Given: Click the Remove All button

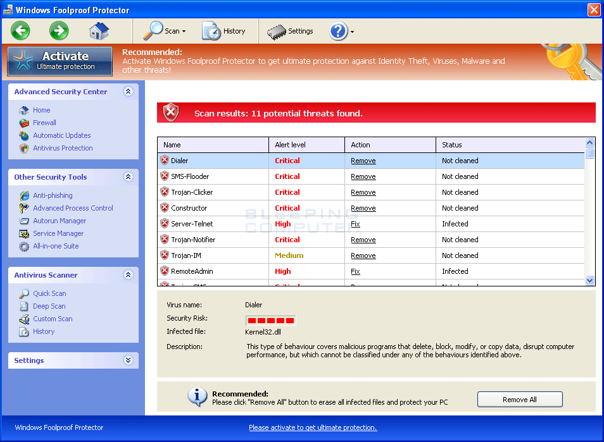Looking at the screenshot, I should click(519, 399).
